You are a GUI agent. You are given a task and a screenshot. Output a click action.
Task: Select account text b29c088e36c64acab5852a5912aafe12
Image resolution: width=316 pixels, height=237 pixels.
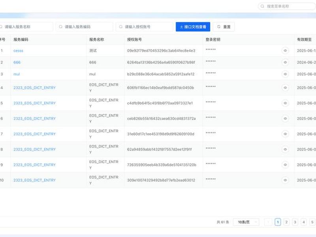point(161,74)
